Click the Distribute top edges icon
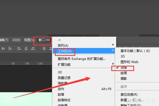The image size is (159, 106). click(x=44, y=48)
